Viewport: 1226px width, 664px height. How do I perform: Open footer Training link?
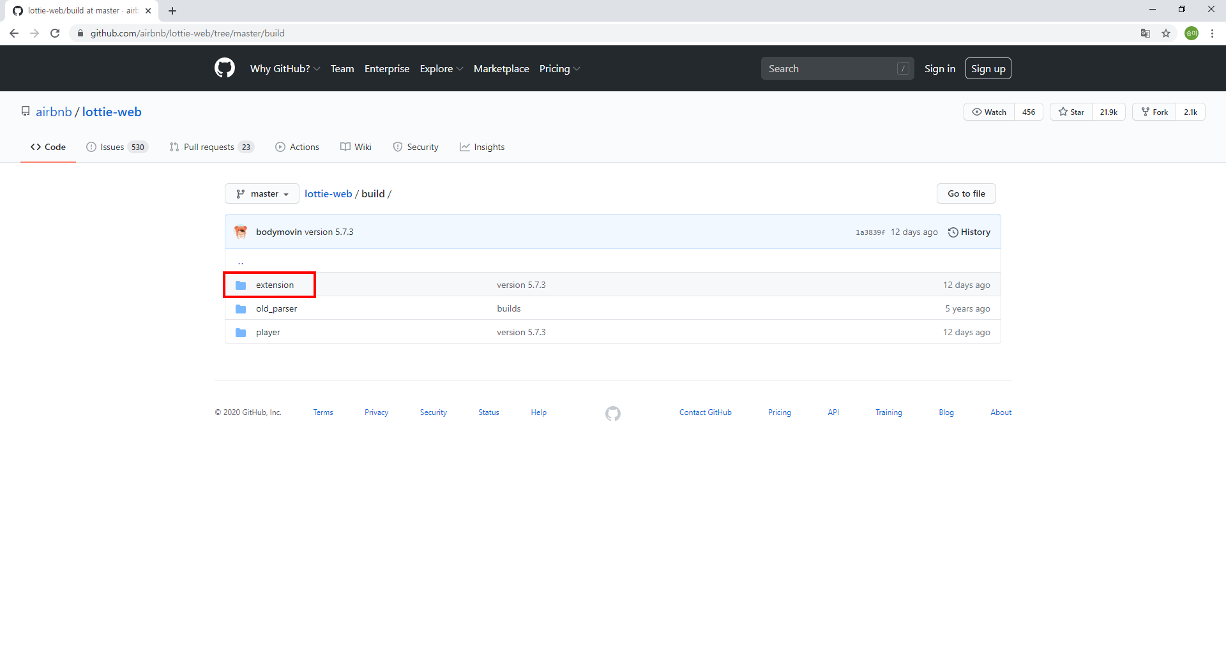coord(889,412)
